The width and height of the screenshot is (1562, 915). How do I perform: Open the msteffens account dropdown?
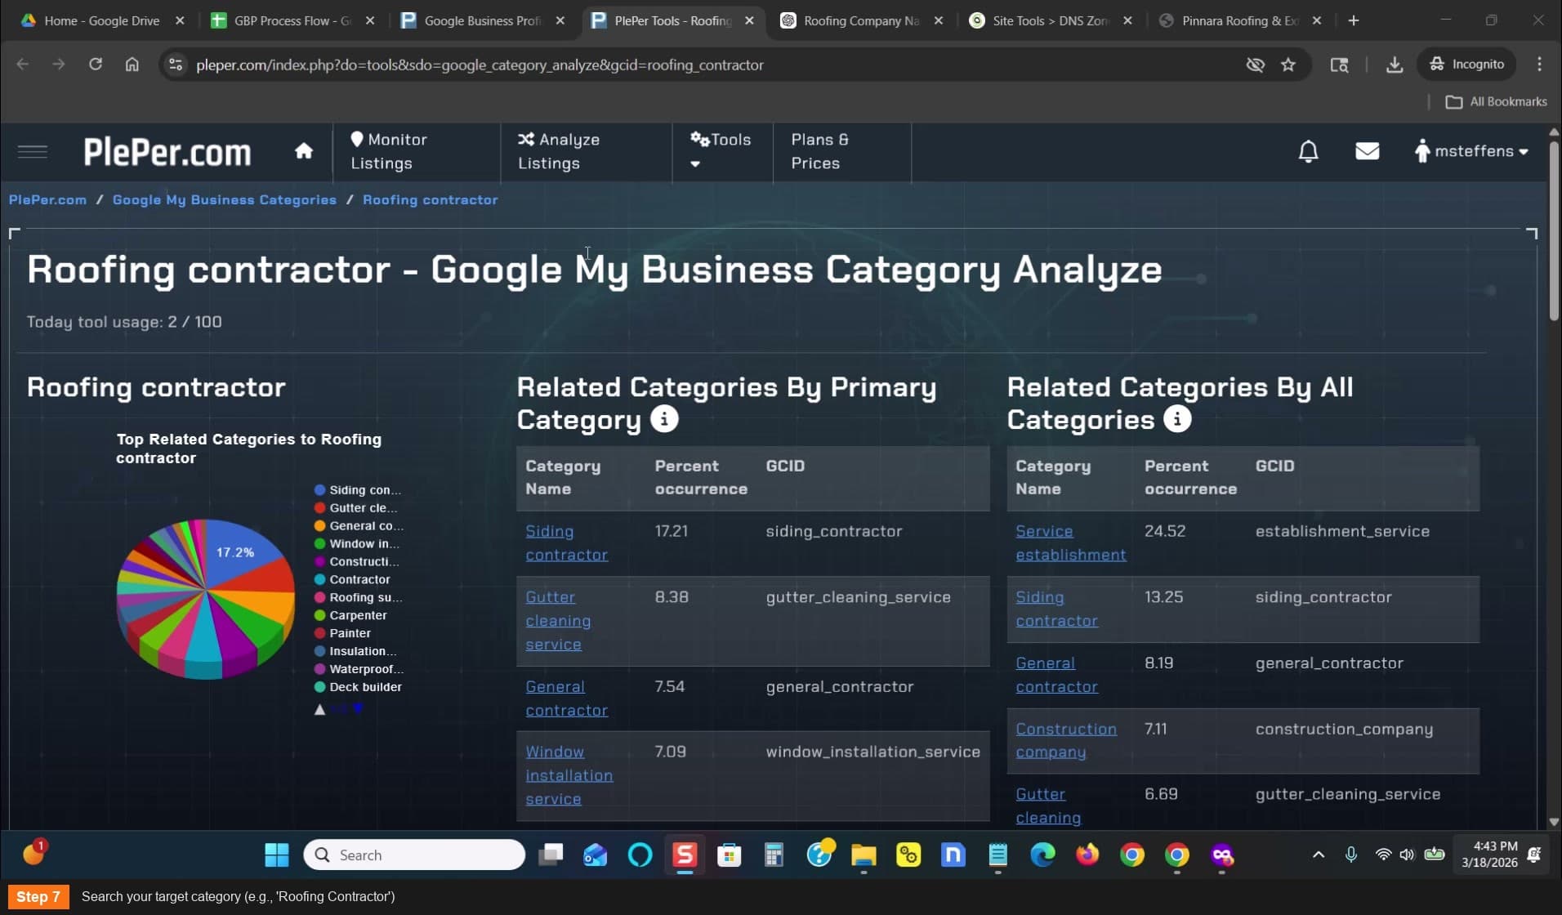click(x=1471, y=151)
